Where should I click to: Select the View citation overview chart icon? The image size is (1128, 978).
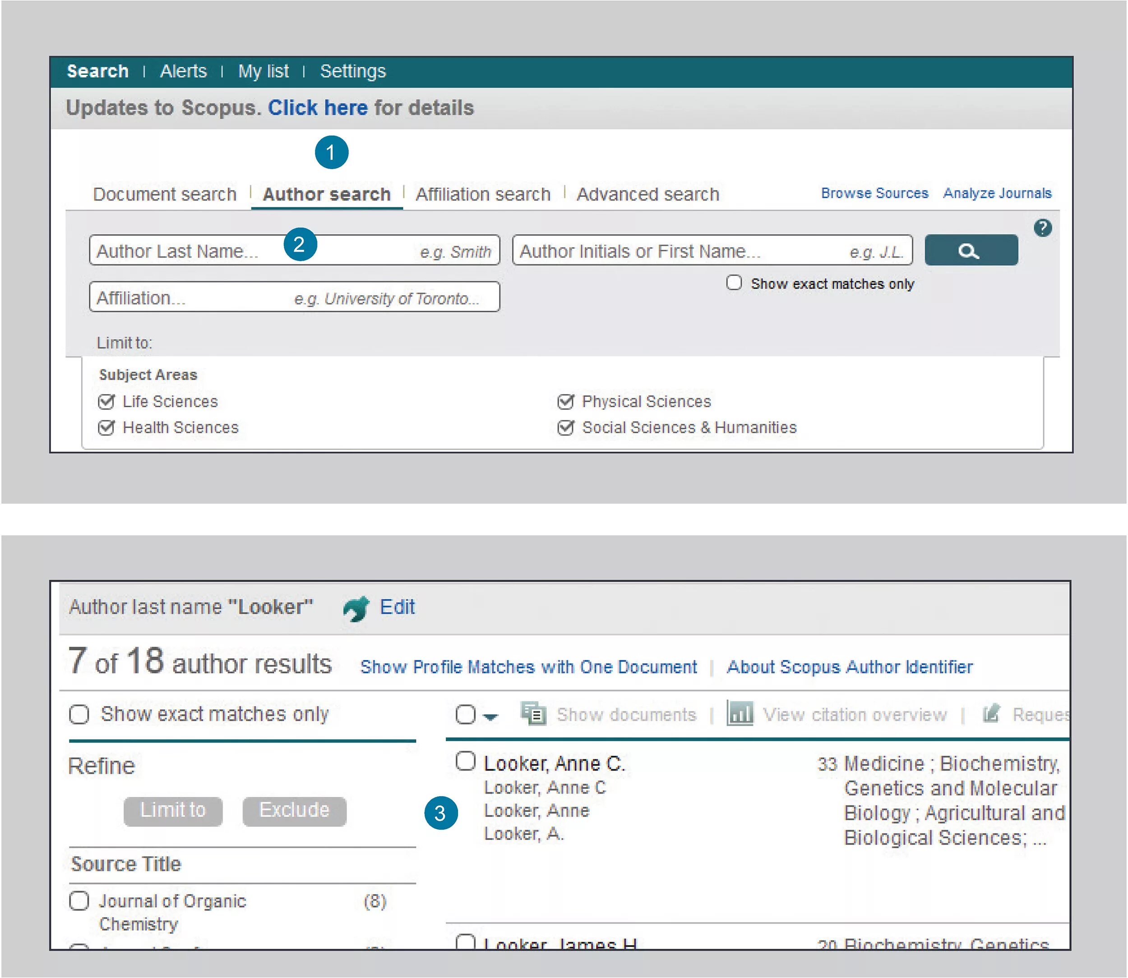tap(740, 714)
